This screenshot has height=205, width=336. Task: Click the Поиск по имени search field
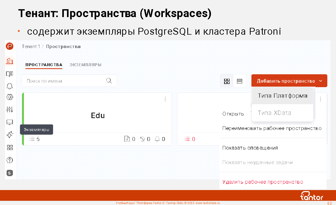pyautogui.click(x=66, y=81)
